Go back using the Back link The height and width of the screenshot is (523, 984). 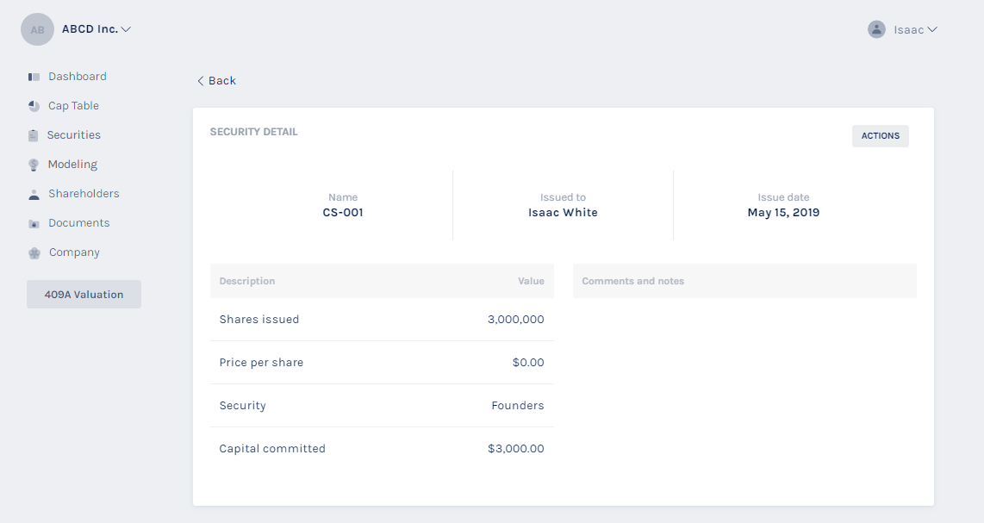pyautogui.click(x=216, y=81)
